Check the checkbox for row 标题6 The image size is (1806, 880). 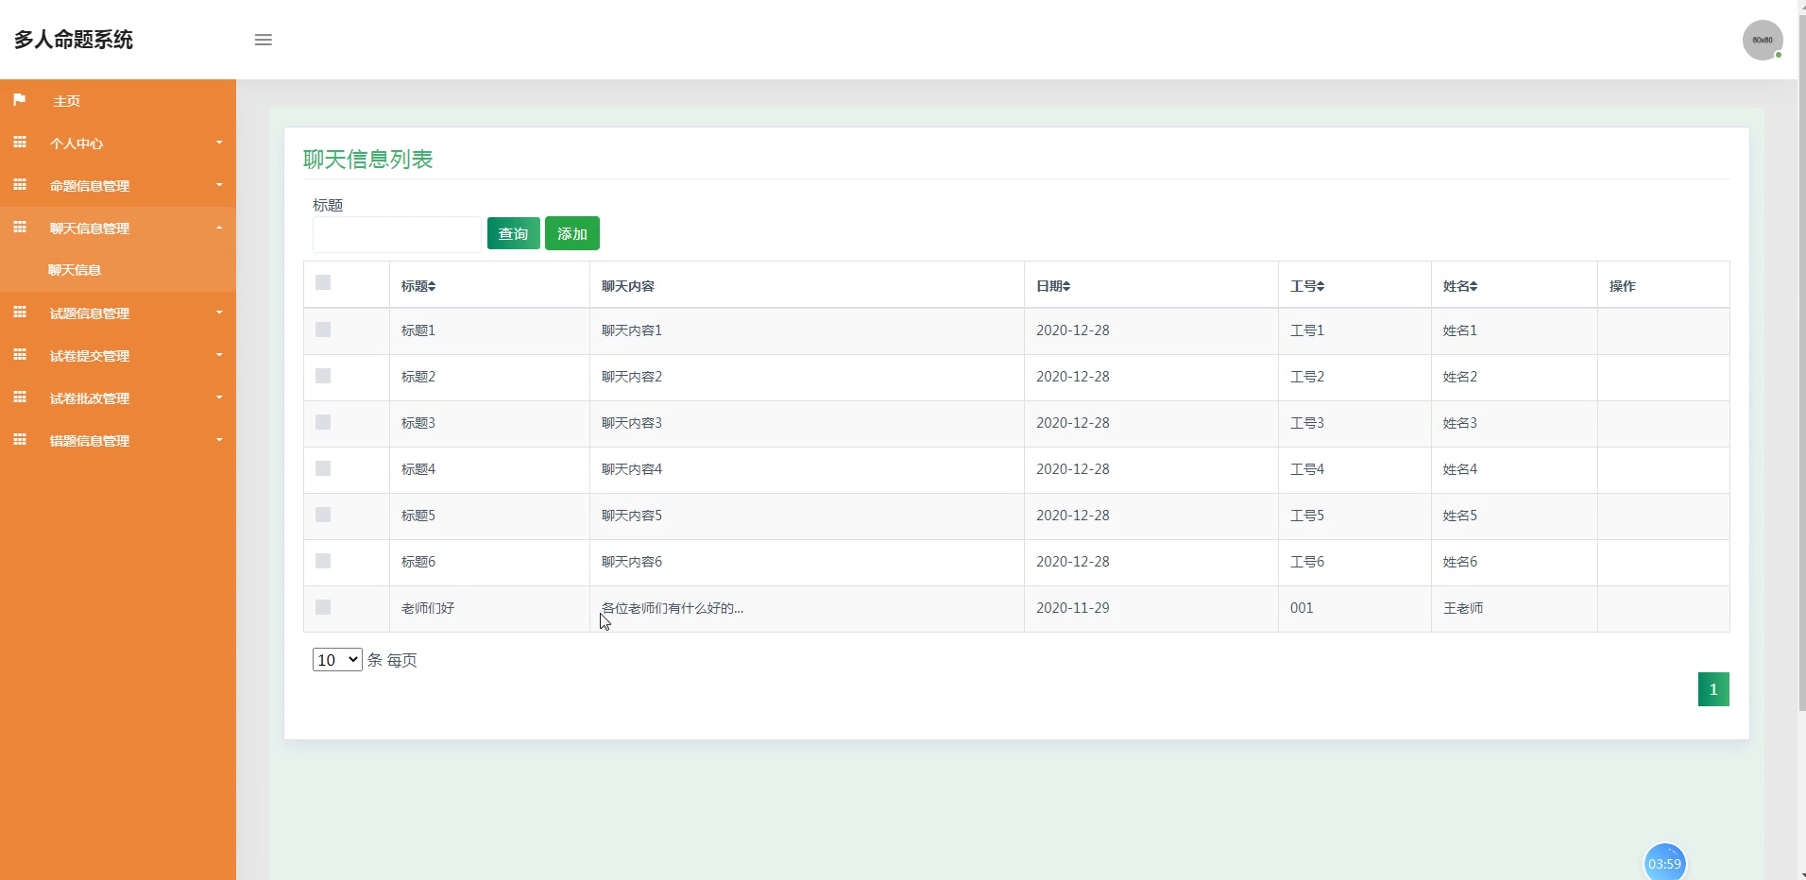point(323,561)
